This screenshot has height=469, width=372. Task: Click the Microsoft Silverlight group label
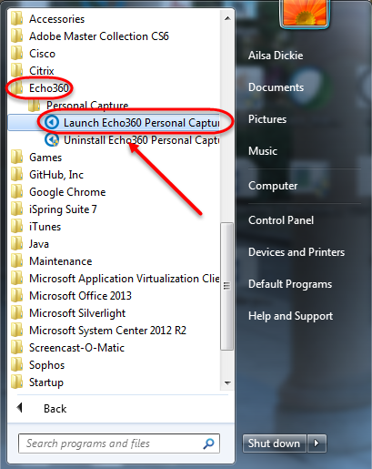click(x=77, y=313)
